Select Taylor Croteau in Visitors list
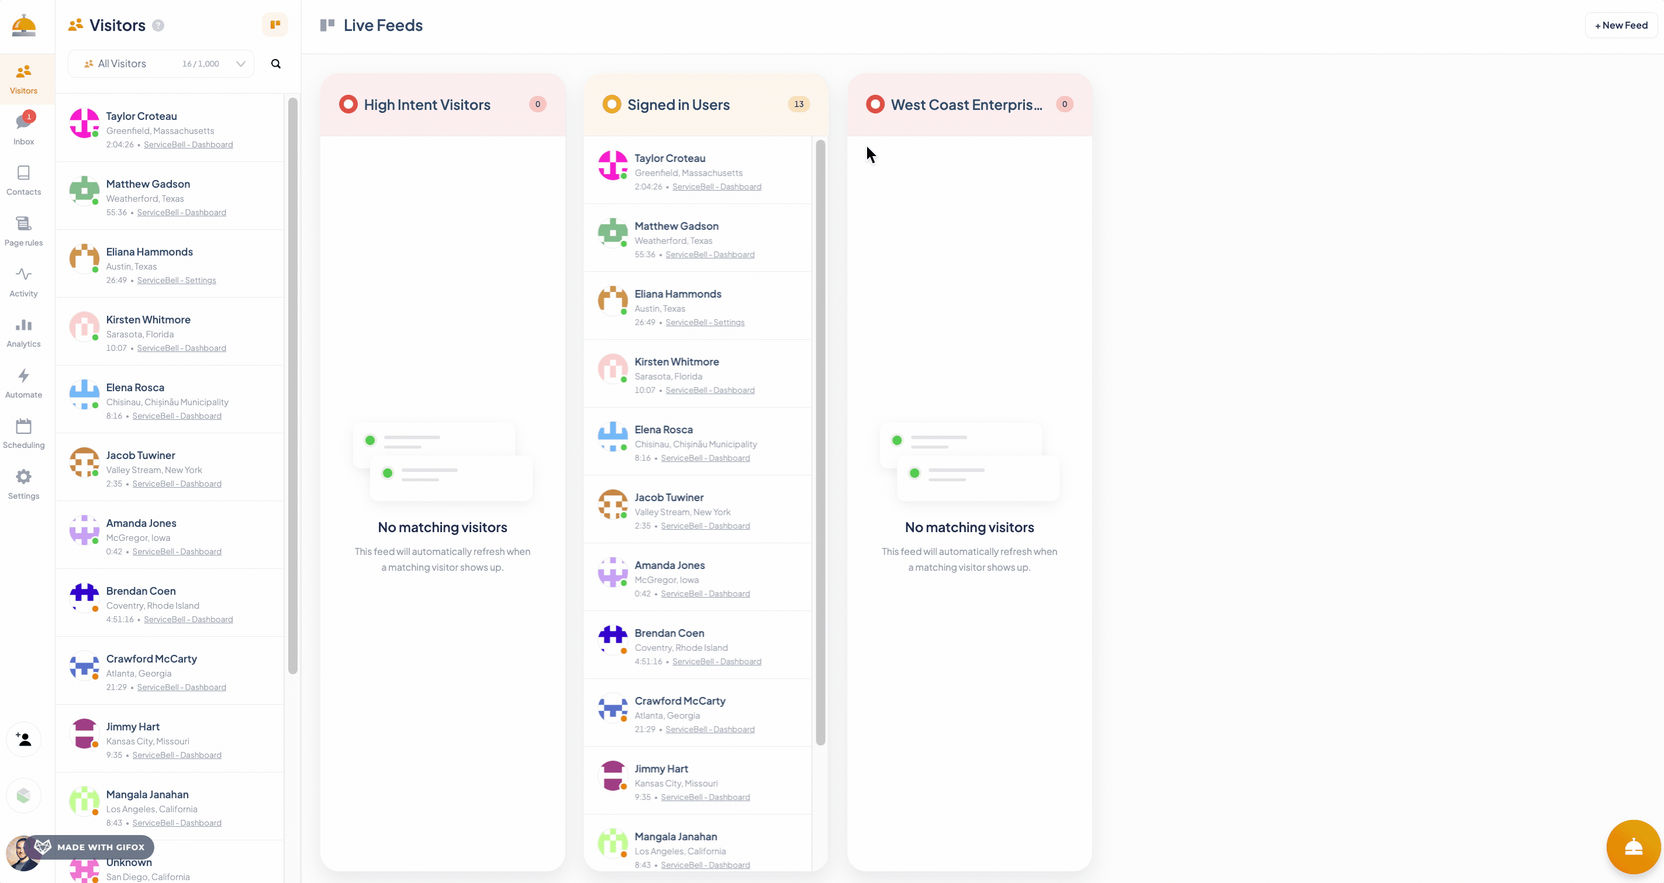The width and height of the screenshot is (1664, 883). 170,129
